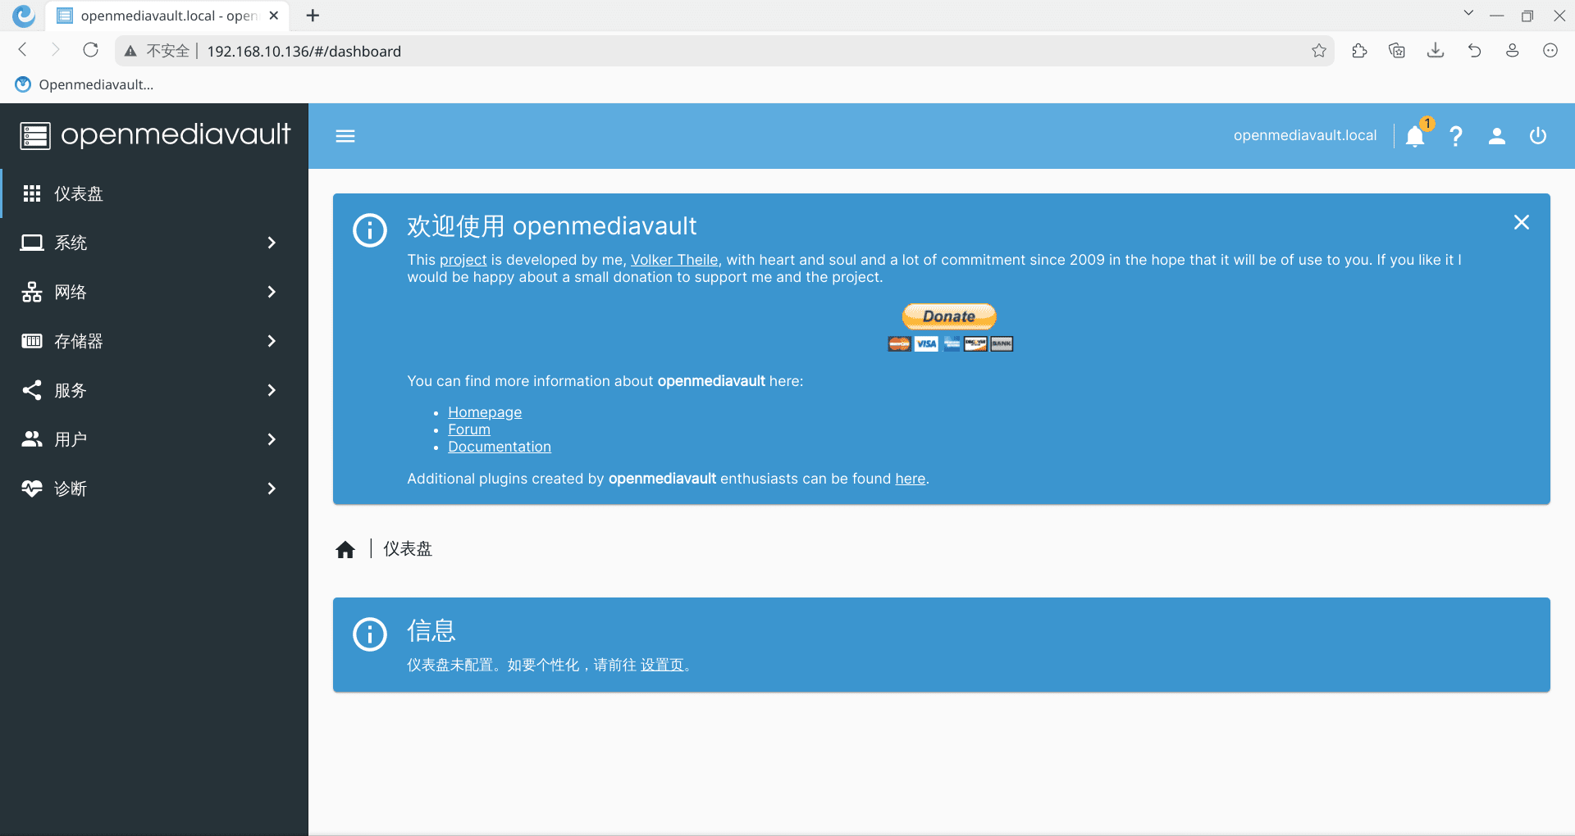Click the browser address bar
The image size is (1575, 836).
coord(738,51)
